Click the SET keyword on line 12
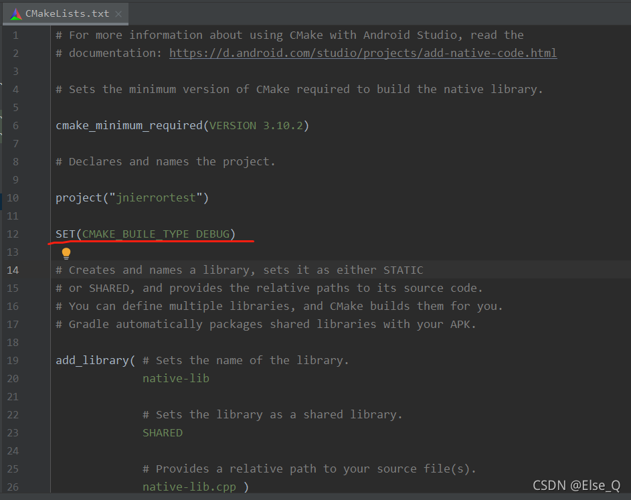 point(64,234)
